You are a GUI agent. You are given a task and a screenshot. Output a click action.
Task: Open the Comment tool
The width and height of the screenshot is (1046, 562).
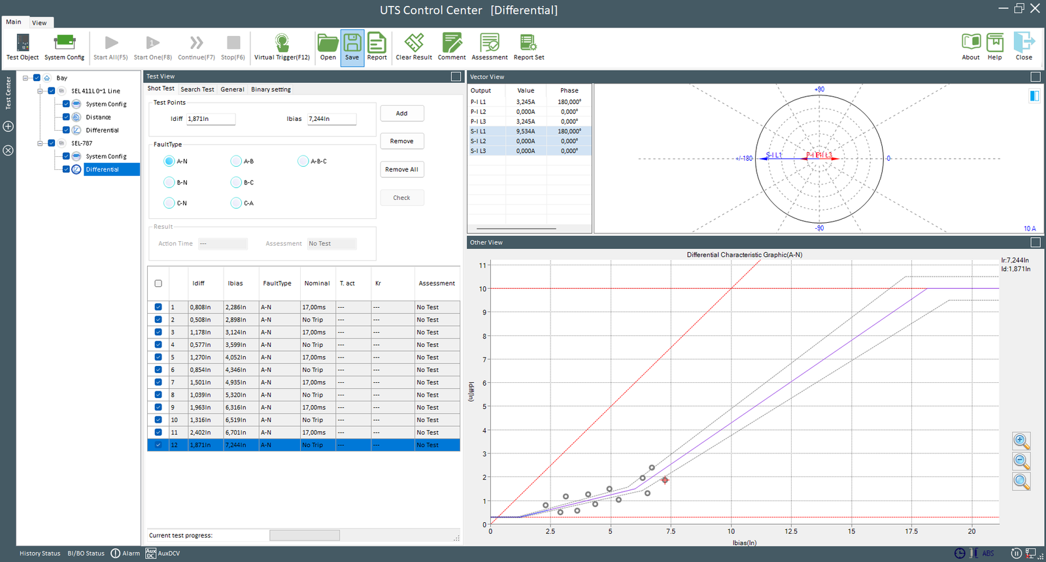click(x=452, y=47)
